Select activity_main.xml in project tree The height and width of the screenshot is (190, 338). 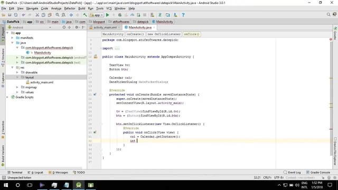[x=42, y=82]
